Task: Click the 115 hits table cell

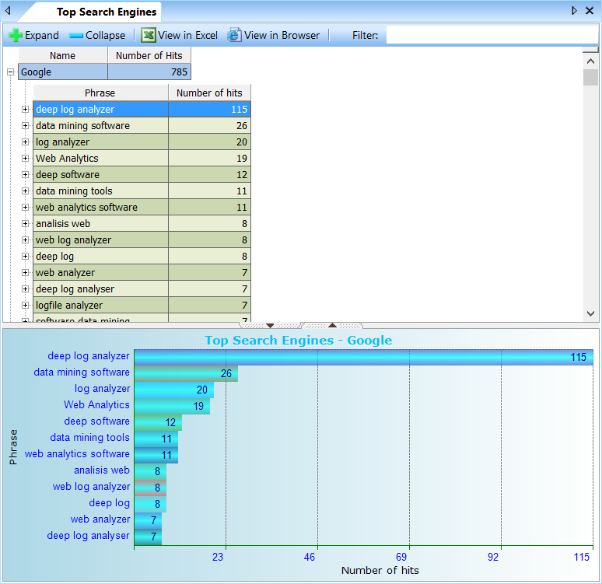Action: click(210, 109)
